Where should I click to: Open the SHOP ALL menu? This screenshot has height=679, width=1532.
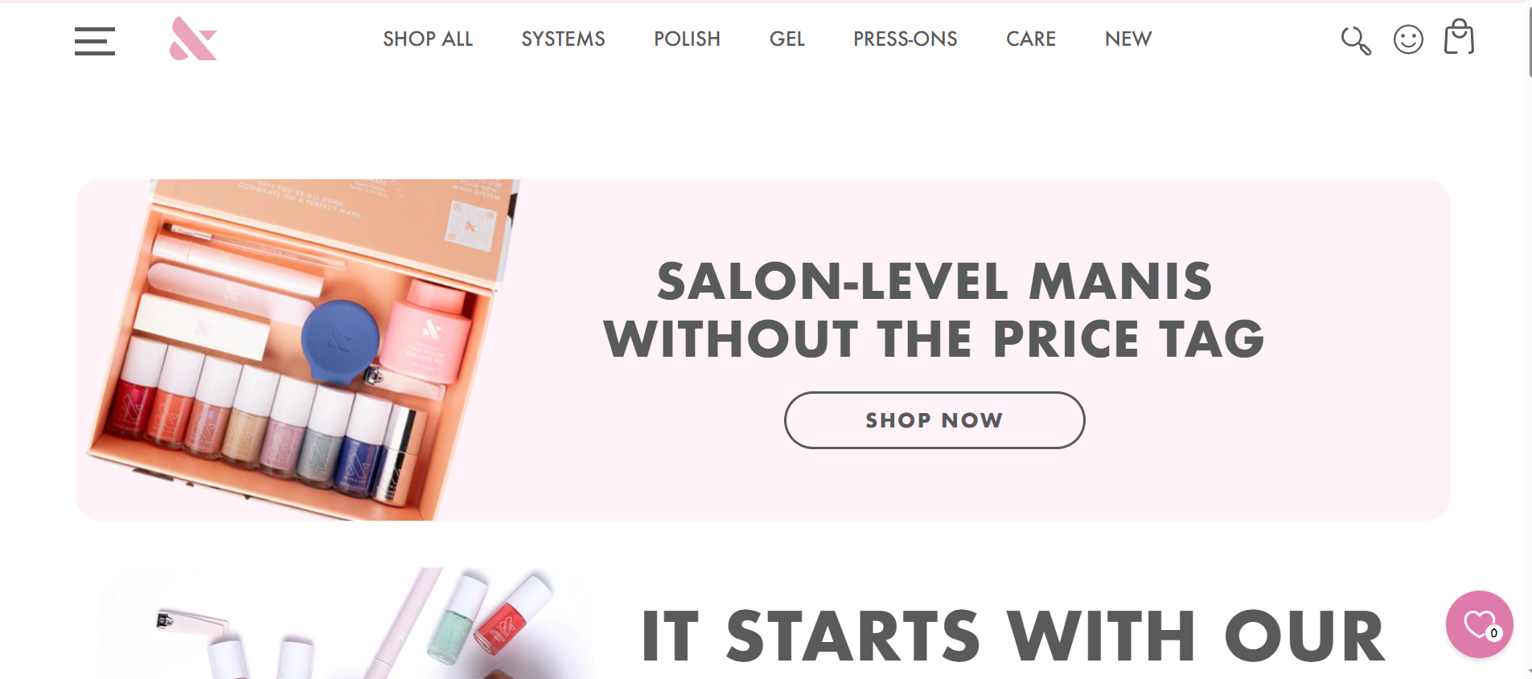click(428, 39)
